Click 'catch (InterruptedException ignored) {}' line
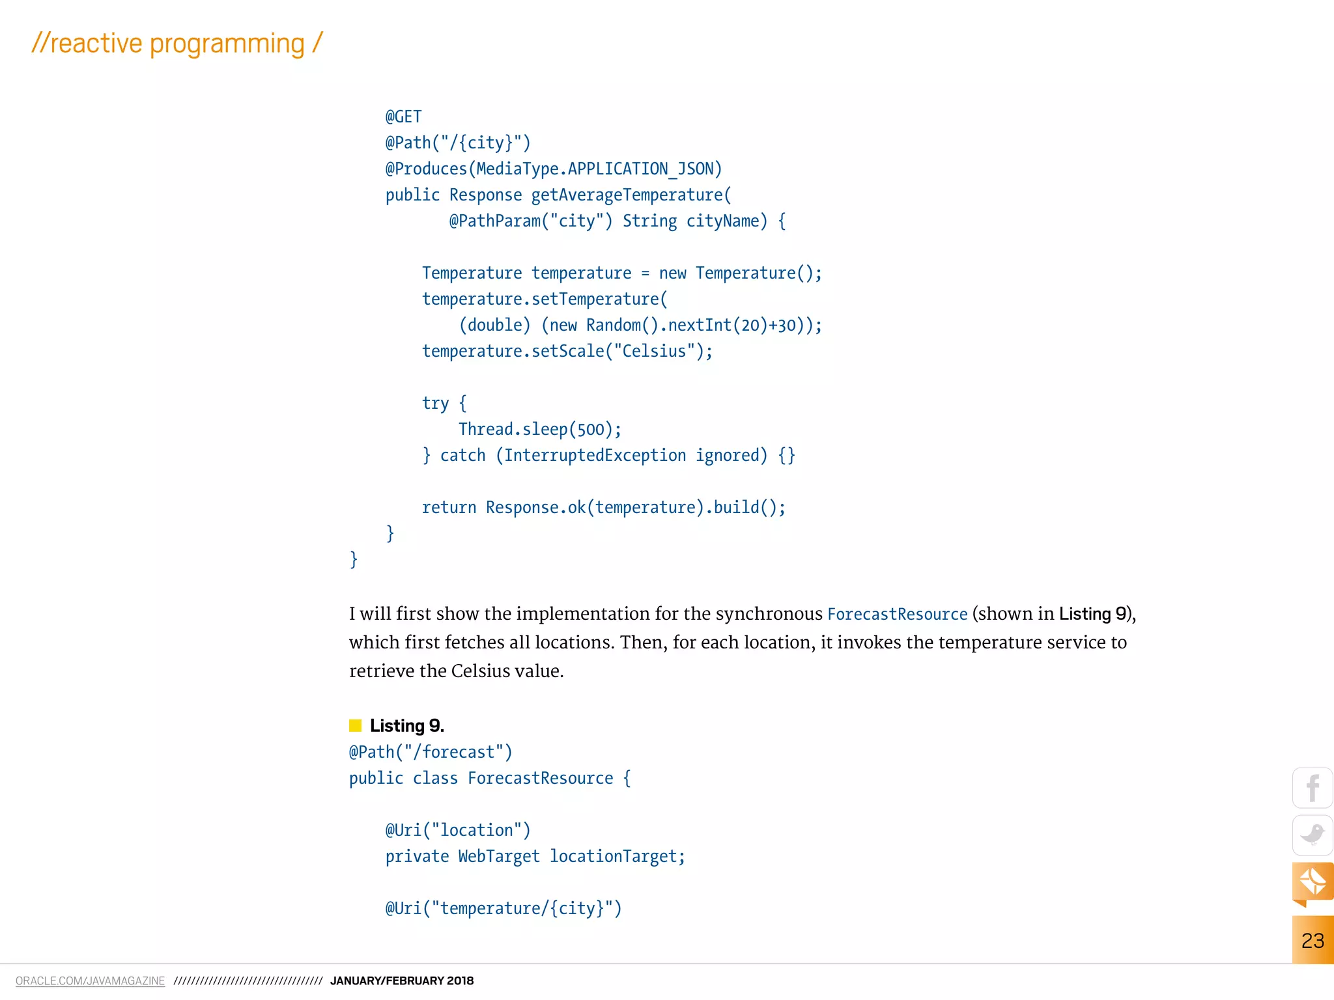Viewport: 1334px width, 1000px height. (617, 456)
